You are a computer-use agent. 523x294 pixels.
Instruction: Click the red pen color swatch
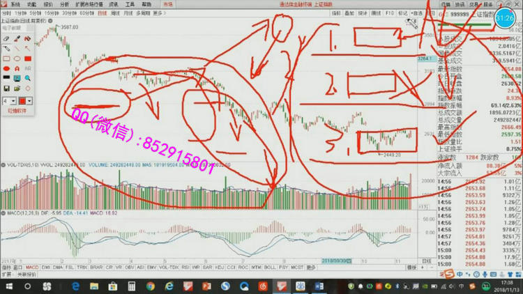pyautogui.click(x=24, y=101)
